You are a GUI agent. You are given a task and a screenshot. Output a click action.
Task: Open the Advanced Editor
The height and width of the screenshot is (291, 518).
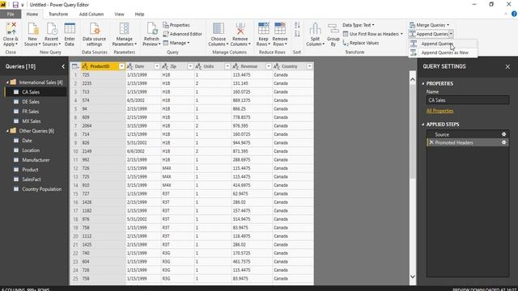[182, 34]
